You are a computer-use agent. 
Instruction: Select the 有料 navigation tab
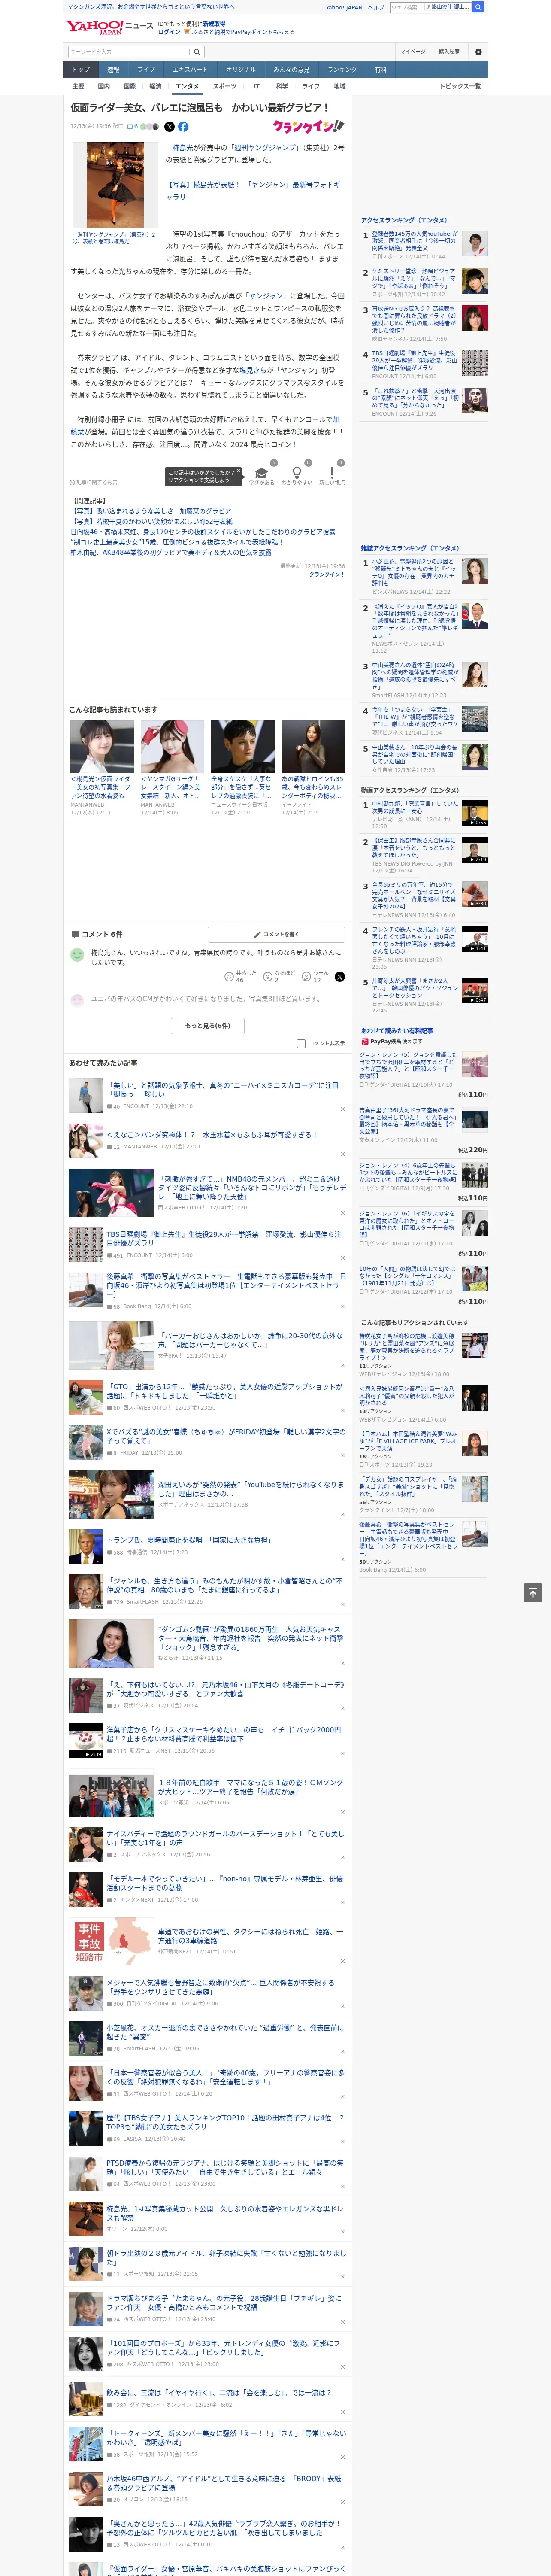[380, 70]
